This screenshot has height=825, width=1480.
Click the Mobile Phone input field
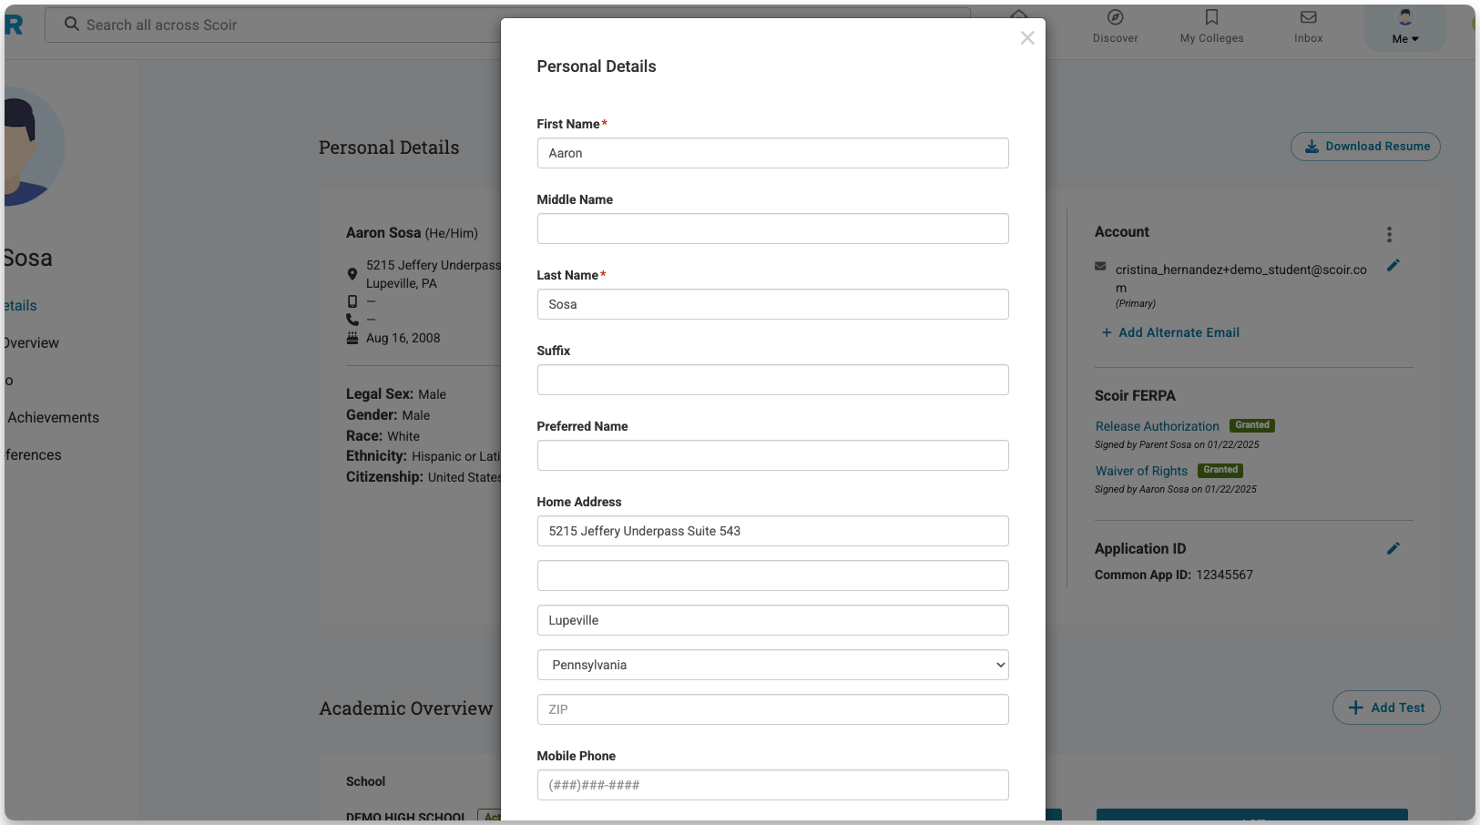click(772, 785)
